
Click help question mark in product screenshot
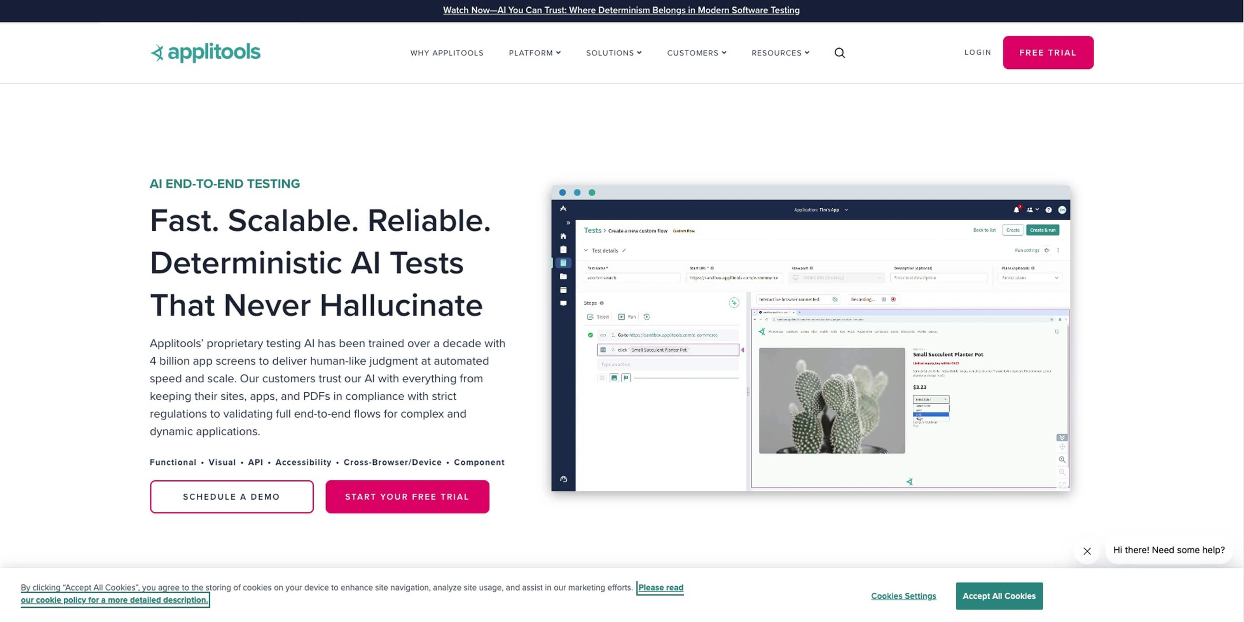1048,210
